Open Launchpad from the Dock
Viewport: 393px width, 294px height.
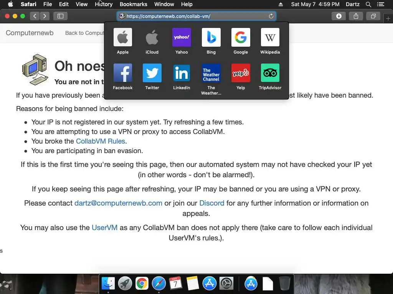[x=125, y=284]
